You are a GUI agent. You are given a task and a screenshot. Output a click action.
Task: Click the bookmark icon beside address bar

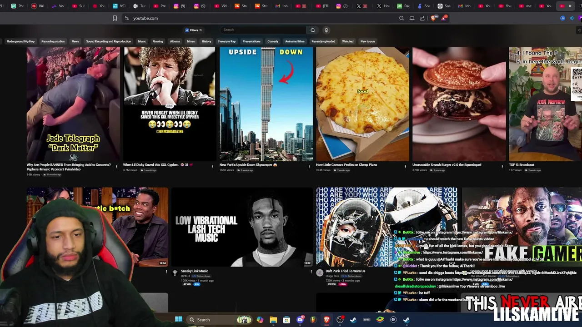(x=115, y=18)
